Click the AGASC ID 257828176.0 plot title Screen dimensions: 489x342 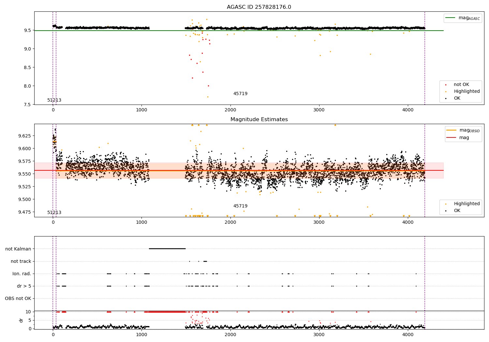[x=259, y=7]
